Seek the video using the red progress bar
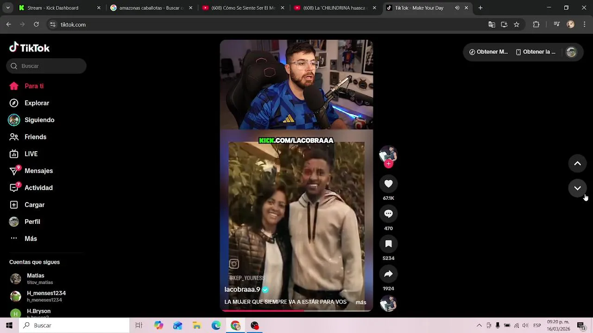 coord(296,310)
